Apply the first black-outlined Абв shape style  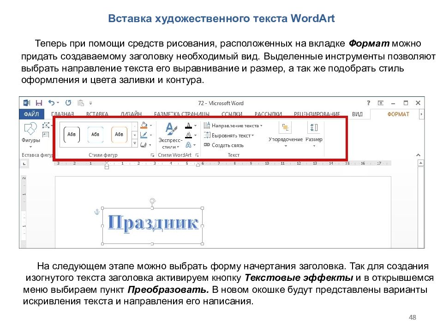click(72, 134)
